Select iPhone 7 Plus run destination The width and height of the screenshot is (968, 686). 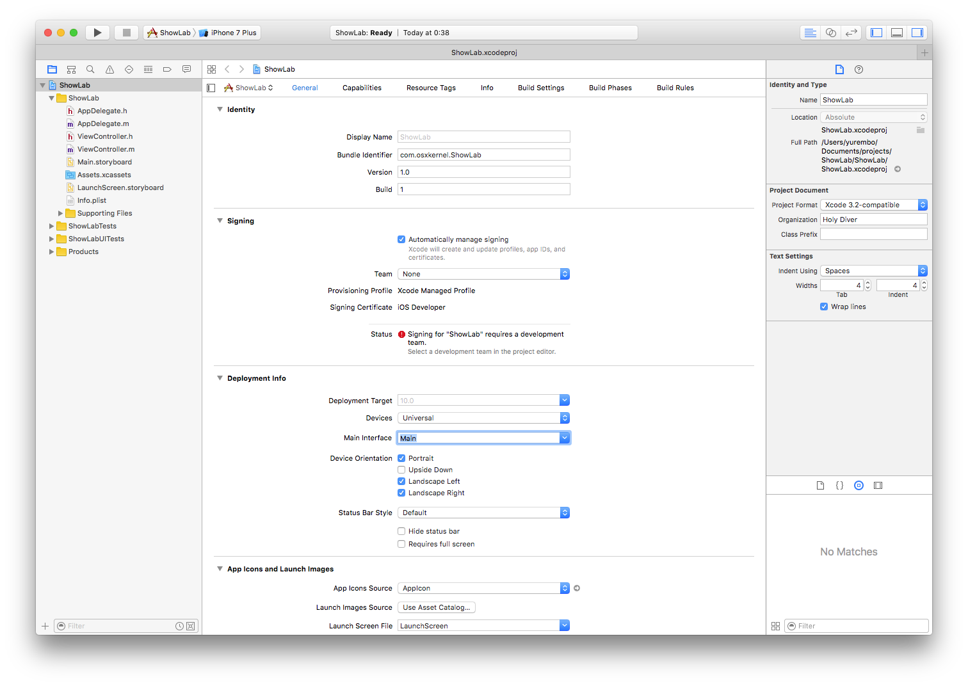point(229,33)
